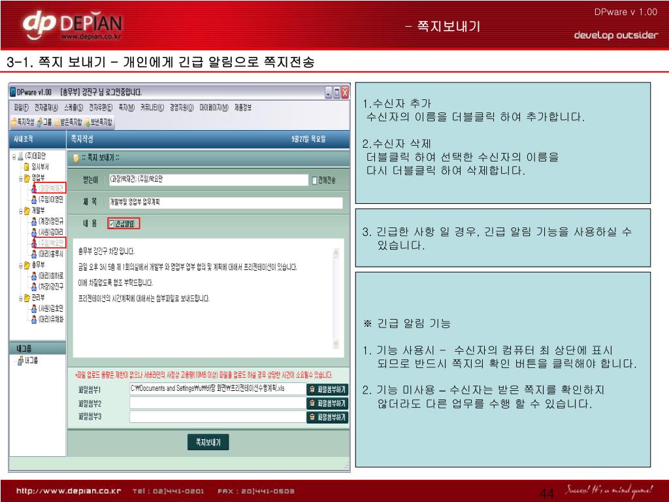The height and width of the screenshot is (502, 669).
Task: Click the person icon beside (대리)유채화
Action: 34,319
